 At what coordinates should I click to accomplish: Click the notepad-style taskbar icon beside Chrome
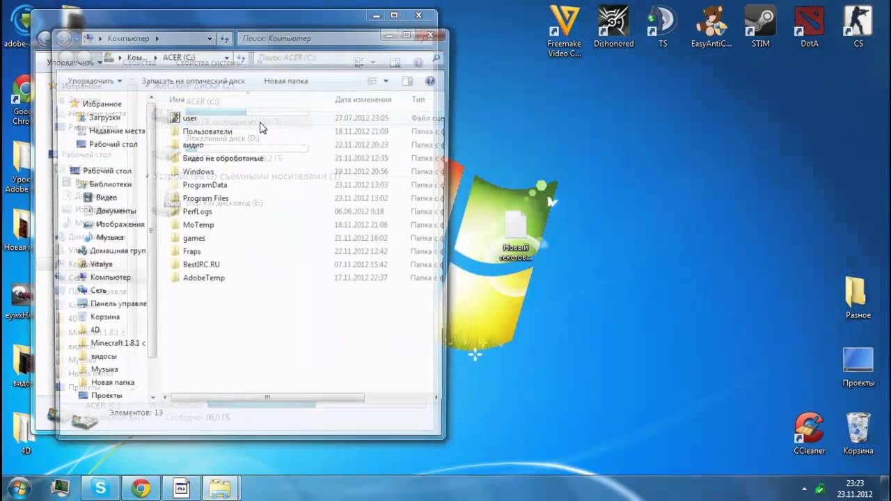coord(181,488)
